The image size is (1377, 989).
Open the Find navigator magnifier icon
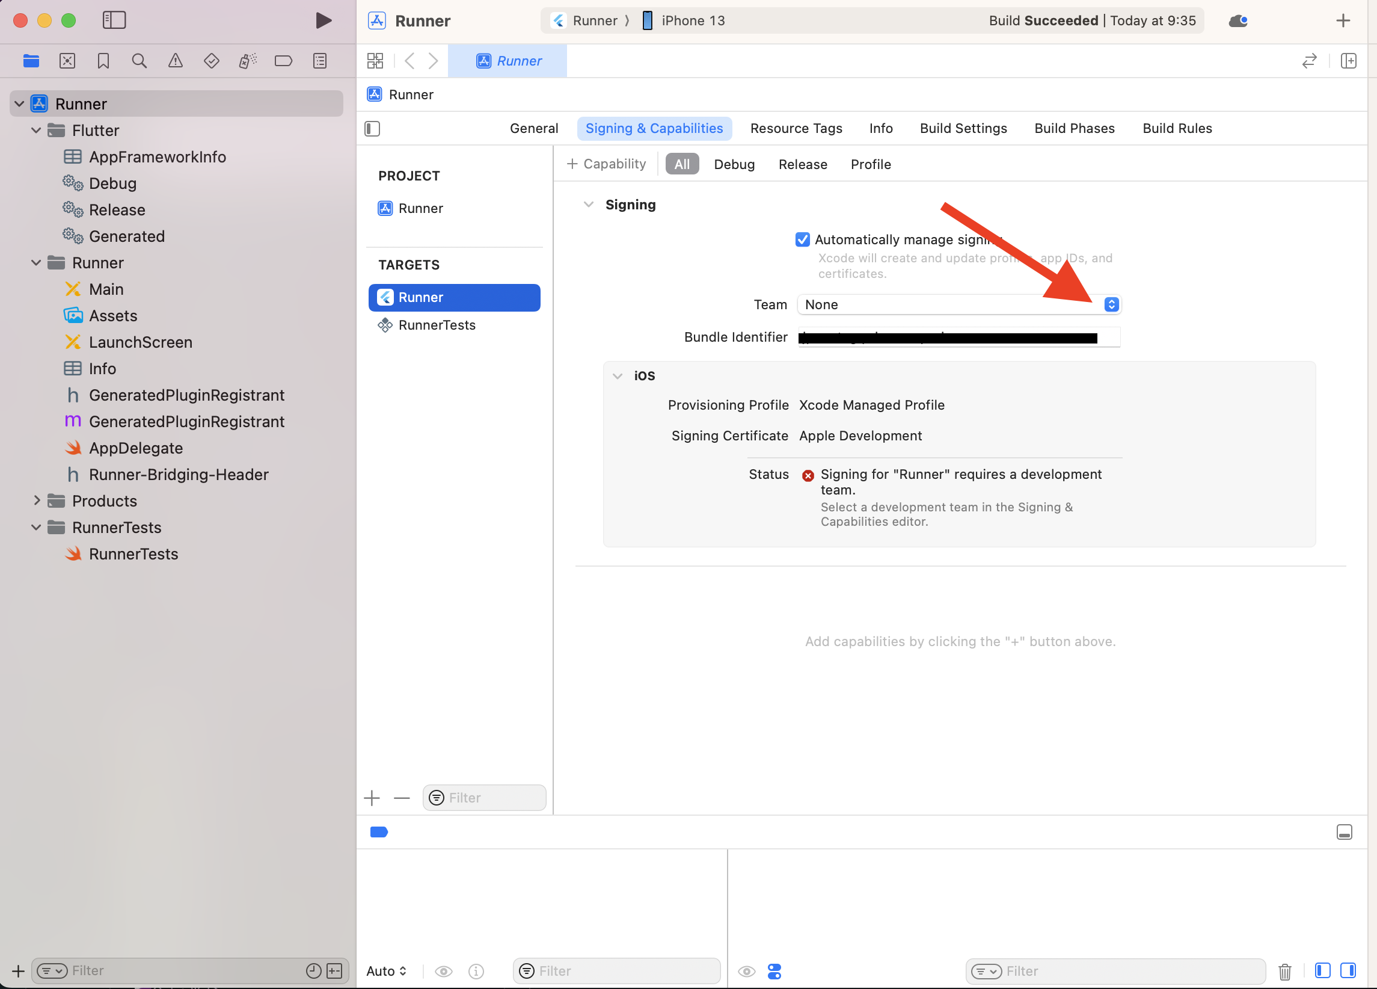[x=139, y=61]
